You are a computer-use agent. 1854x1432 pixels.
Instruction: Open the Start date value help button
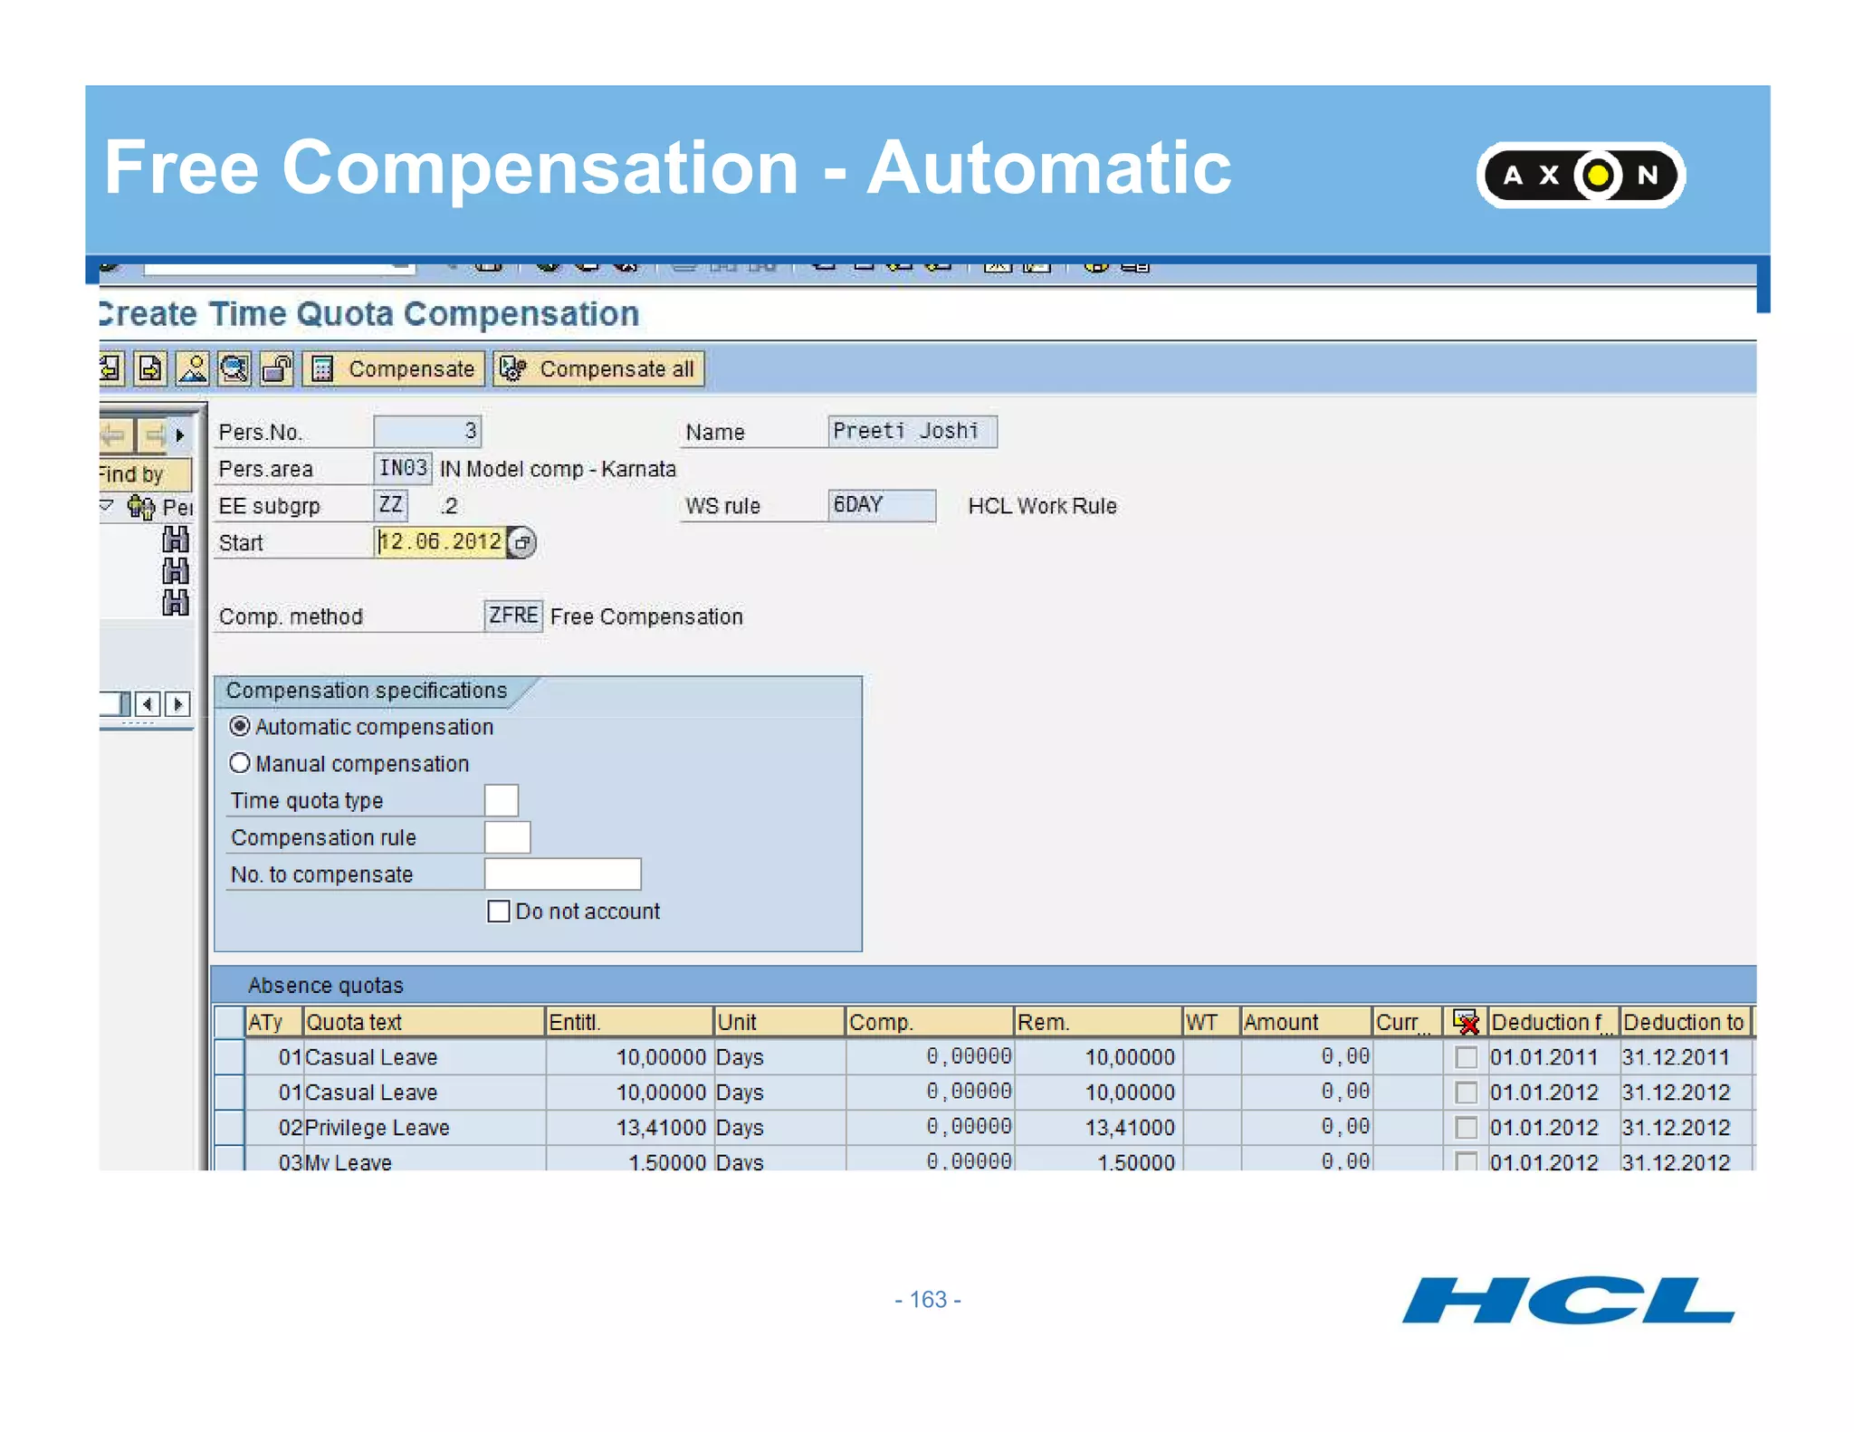pyautogui.click(x=522, y=542)
